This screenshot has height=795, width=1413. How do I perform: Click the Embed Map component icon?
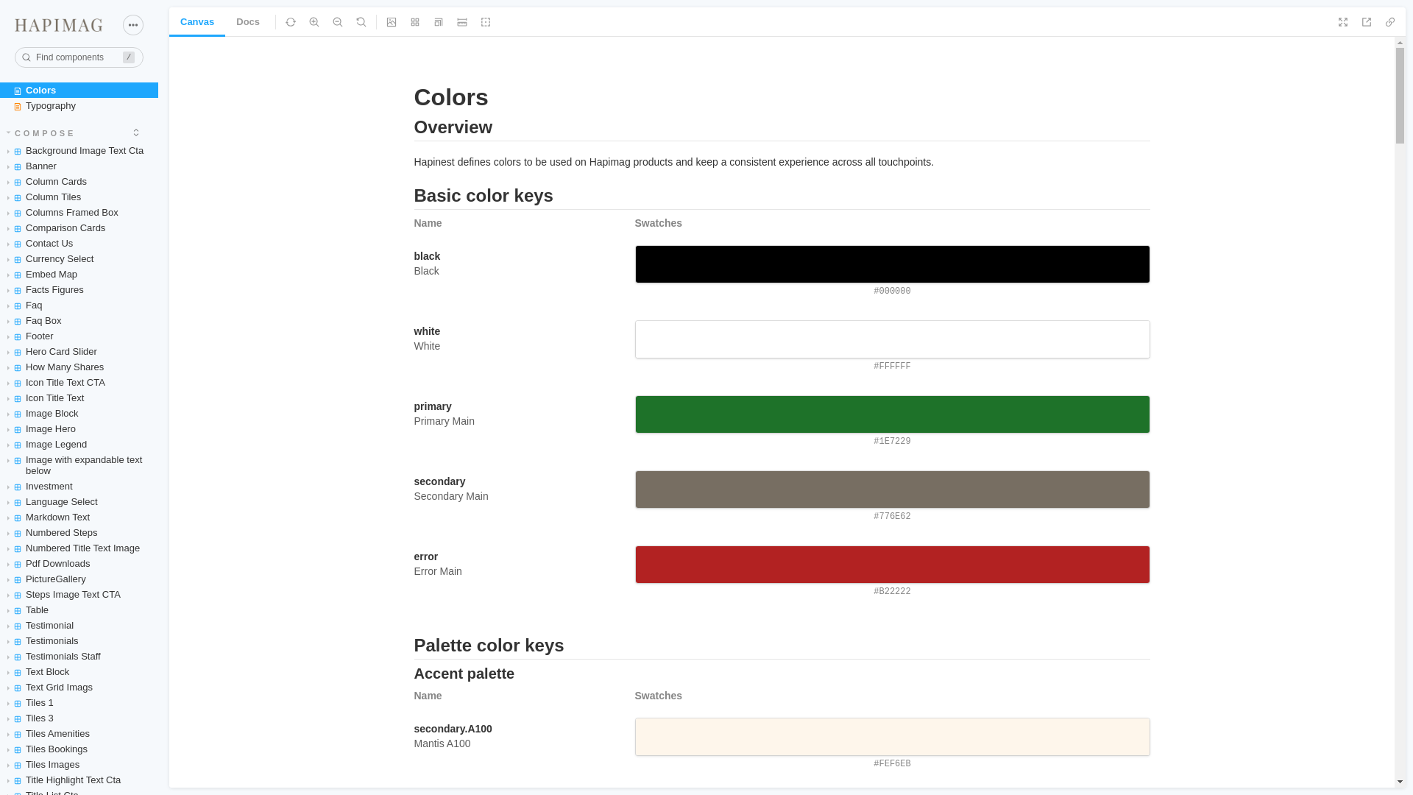point(18,275)
